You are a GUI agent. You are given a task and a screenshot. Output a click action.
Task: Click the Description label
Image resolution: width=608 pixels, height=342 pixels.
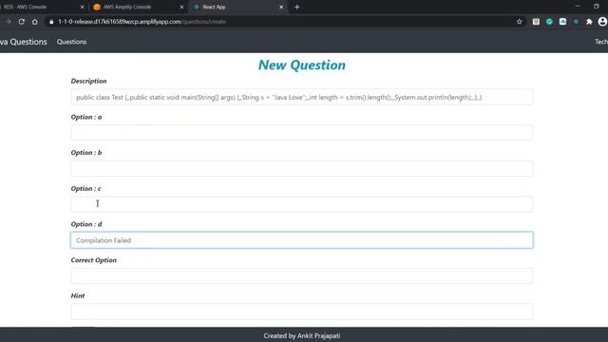pyautogui.click(x=88, y=81)
